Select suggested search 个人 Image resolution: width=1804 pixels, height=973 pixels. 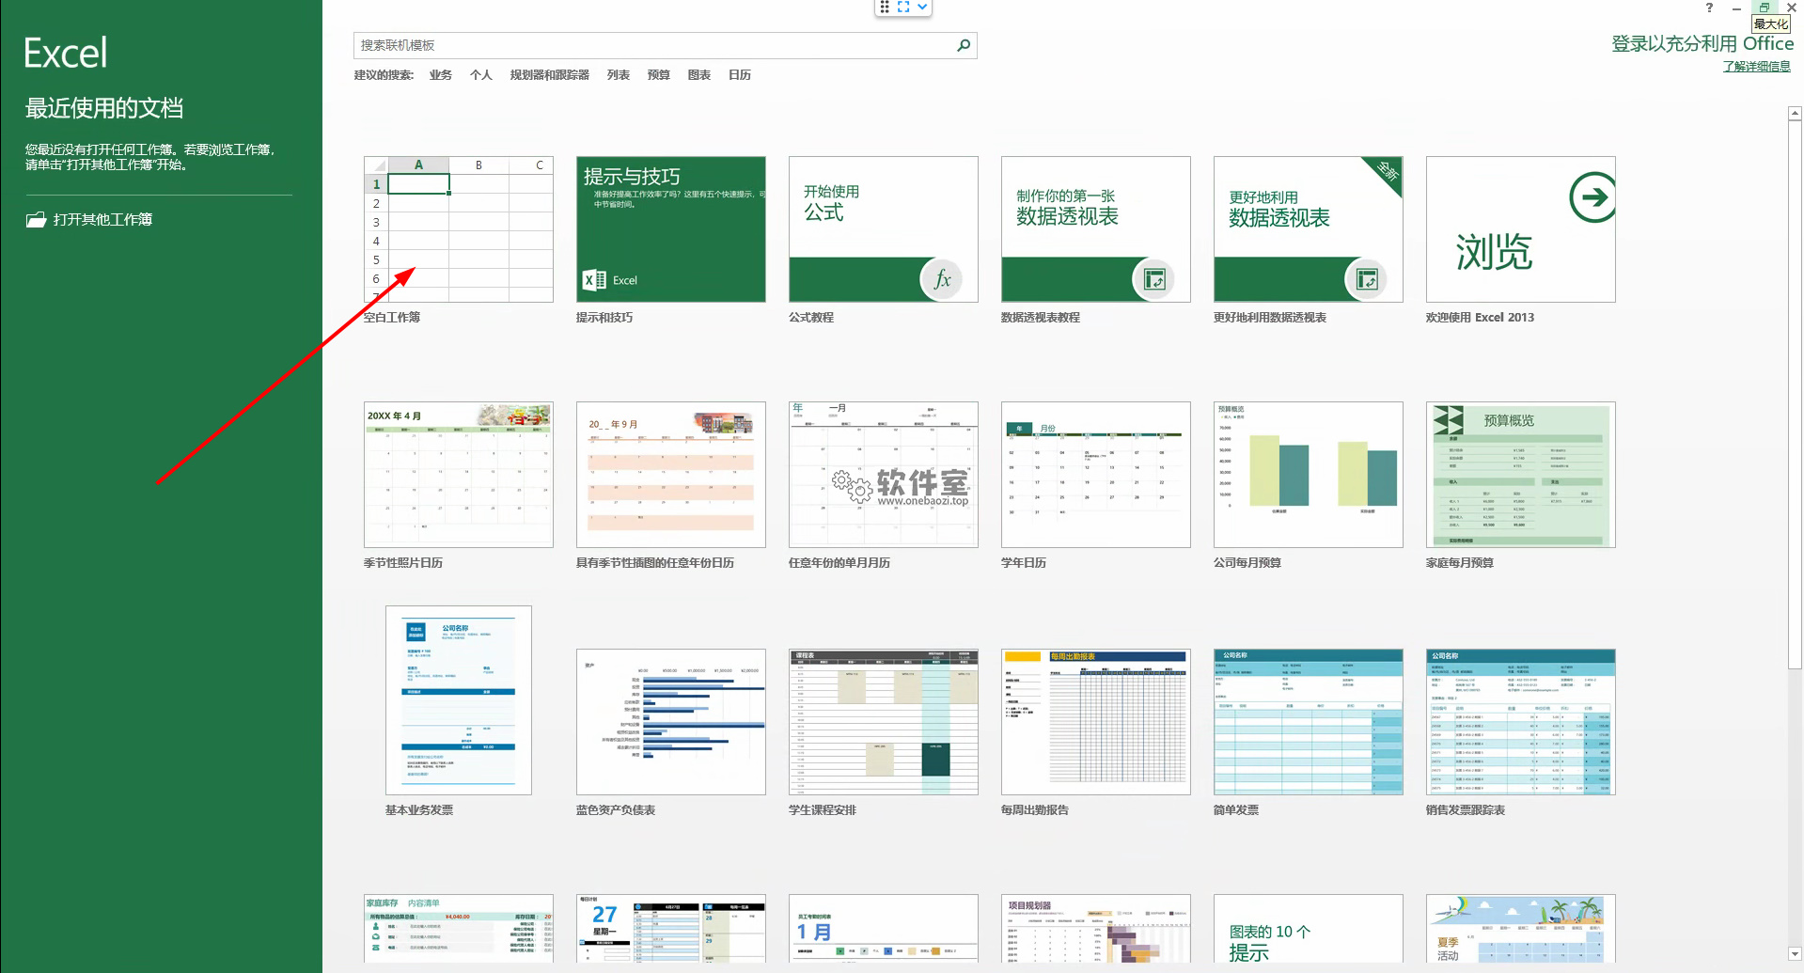[x=481, y=75]
